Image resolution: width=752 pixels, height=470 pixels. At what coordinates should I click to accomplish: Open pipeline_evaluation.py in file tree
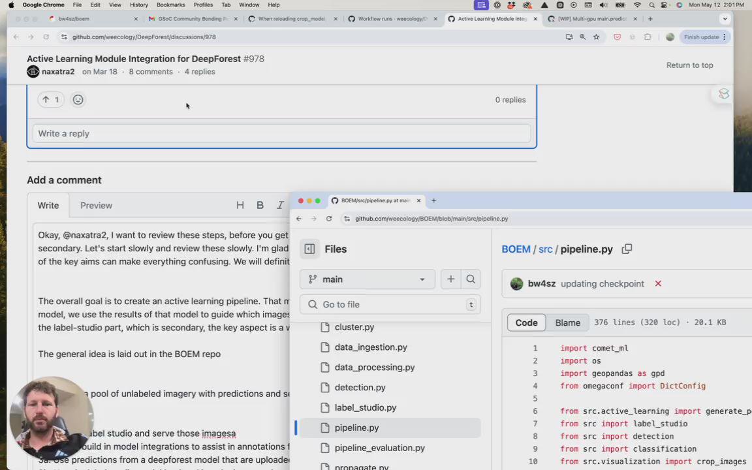click(x=380, y=448)
